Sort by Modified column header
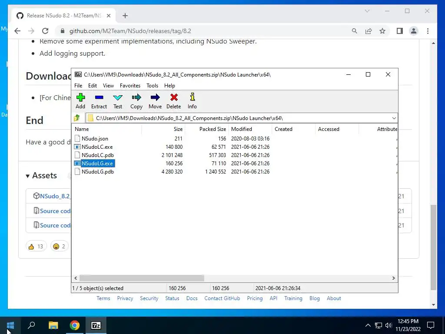The height and width of the screenshot is (334, 445). click(250, 129)
